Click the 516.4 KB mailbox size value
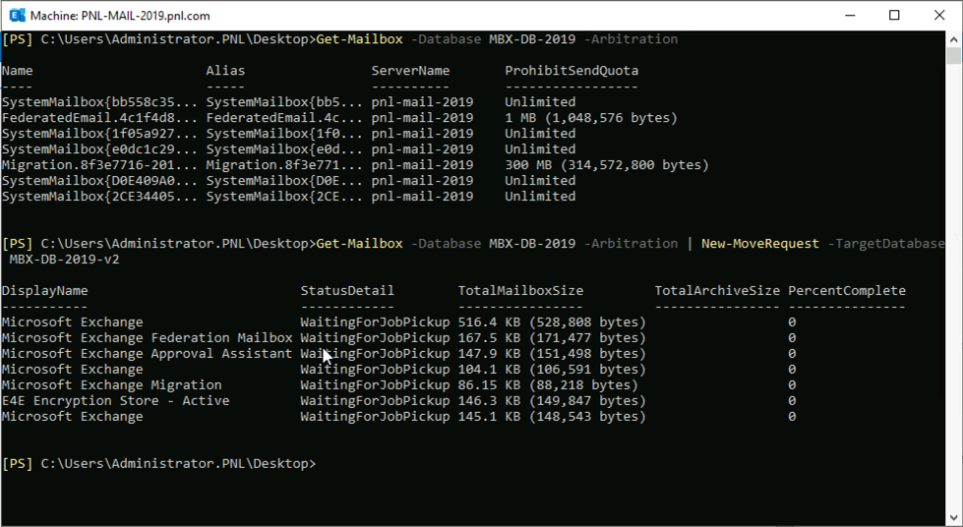The image size is (963, 527). 551,322
